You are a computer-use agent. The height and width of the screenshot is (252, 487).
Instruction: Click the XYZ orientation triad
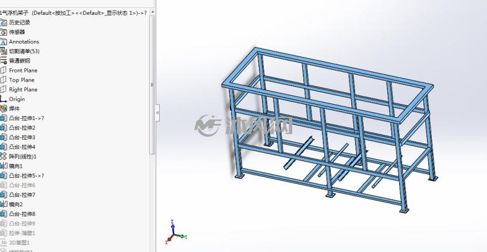pos(175,232)
